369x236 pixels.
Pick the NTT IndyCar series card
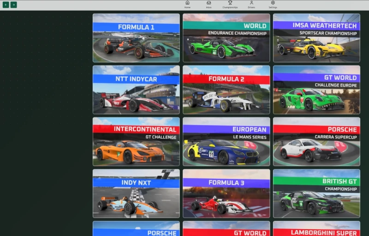point(136,90)
